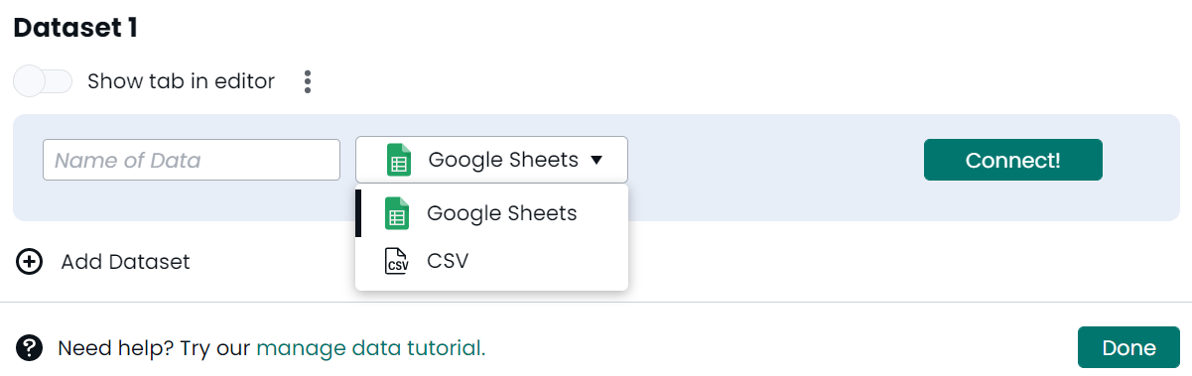
Task: Click the question mark help icon
Action: tap(30, 347)
